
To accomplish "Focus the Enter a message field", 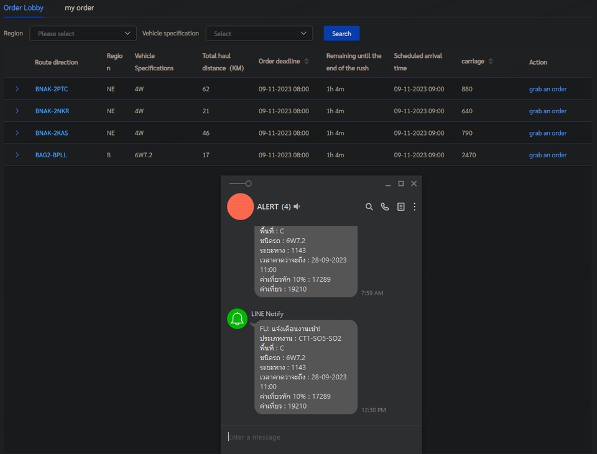I will pyautogui.click(x=321, y=437).
